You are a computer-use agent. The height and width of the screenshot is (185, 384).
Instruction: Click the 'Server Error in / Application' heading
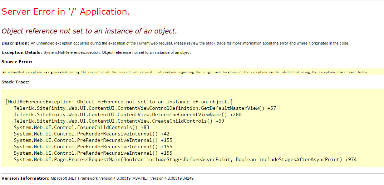pyautogui.click(x=66, y=12)
